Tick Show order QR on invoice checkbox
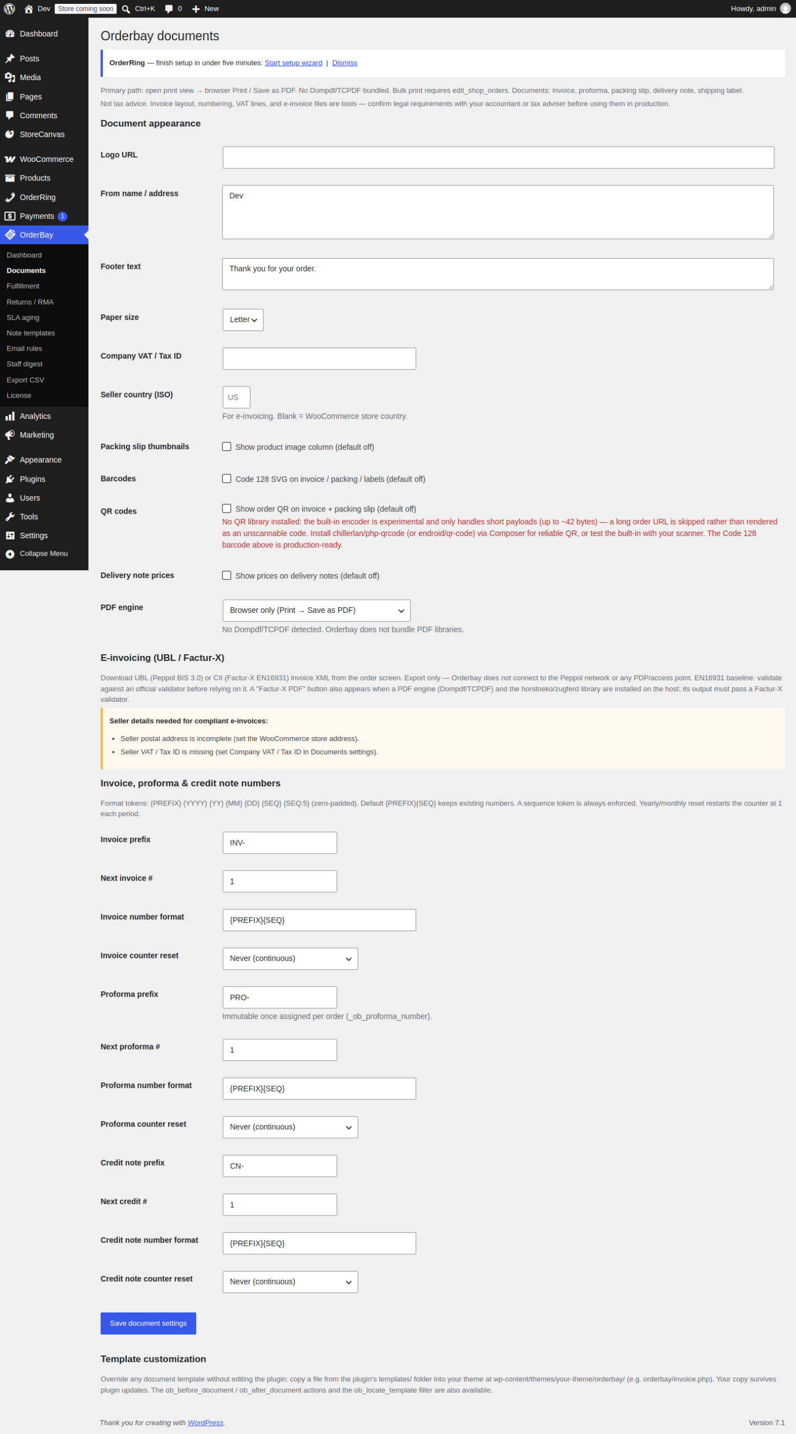 point(227,509)
